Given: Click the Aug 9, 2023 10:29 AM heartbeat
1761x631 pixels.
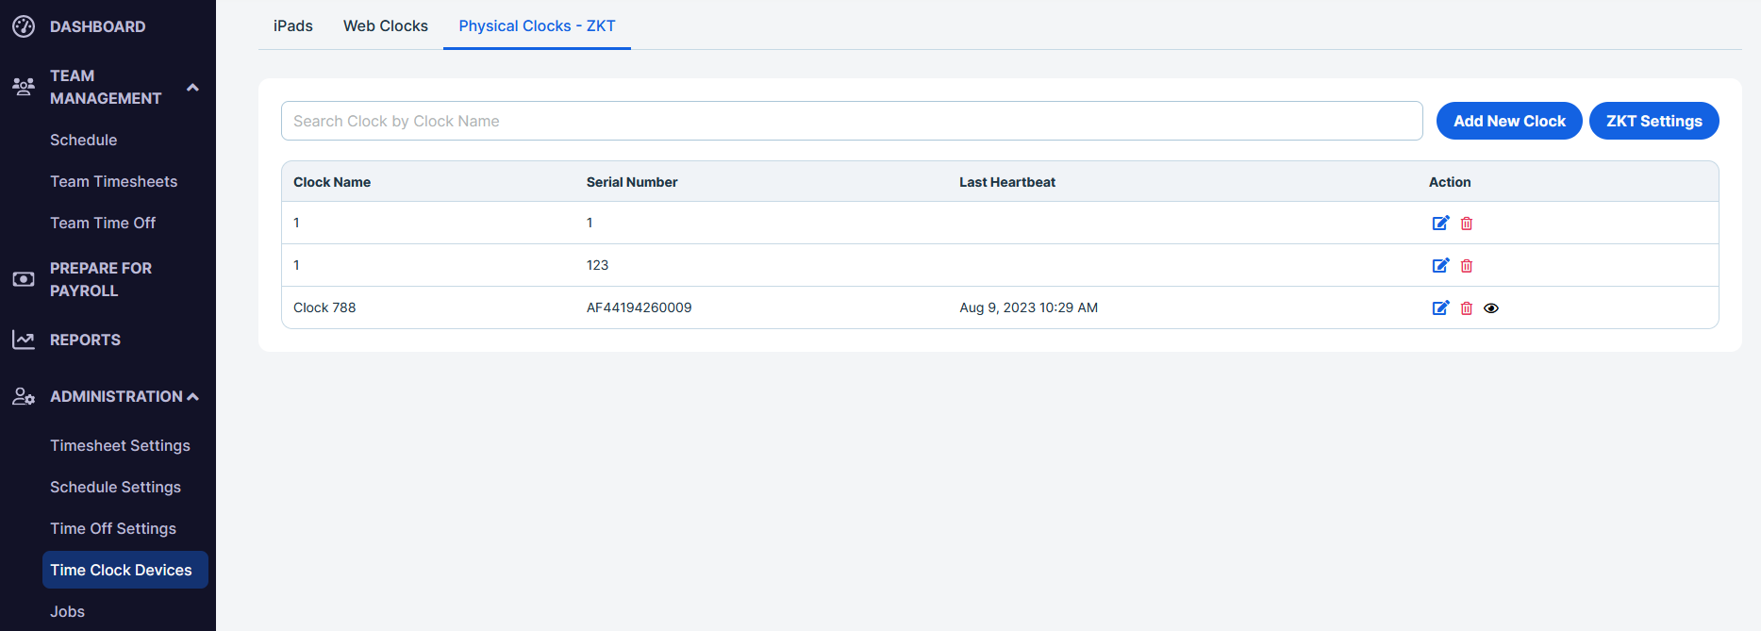Looking at the screenshot, I should (x=1028, y=307).
